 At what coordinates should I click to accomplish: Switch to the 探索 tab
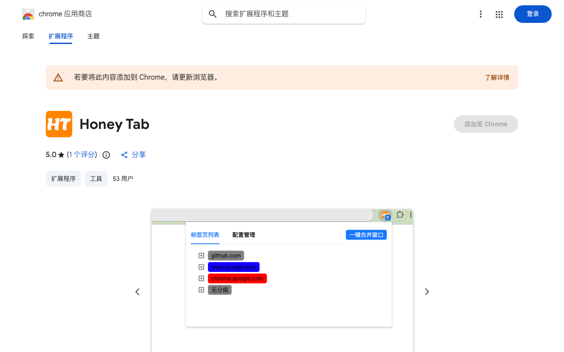pos(28,36)
